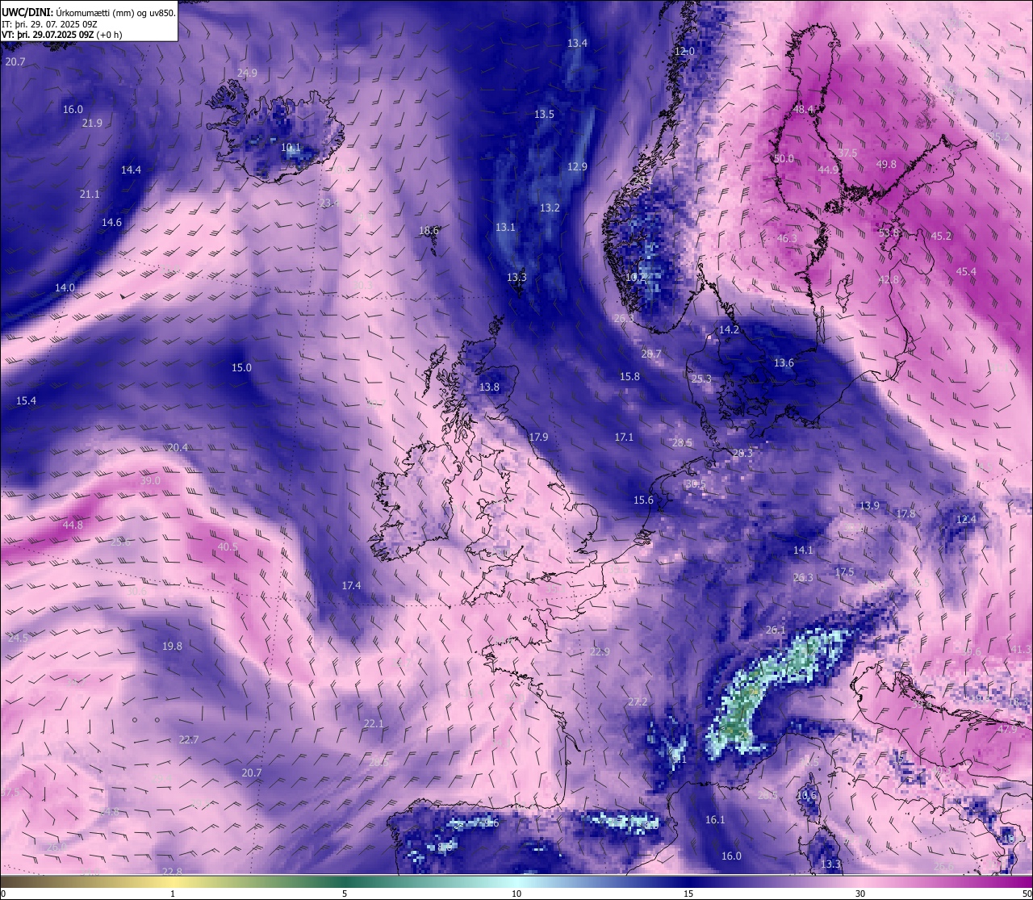Select the 12.0 value over northern Norway

684,51
